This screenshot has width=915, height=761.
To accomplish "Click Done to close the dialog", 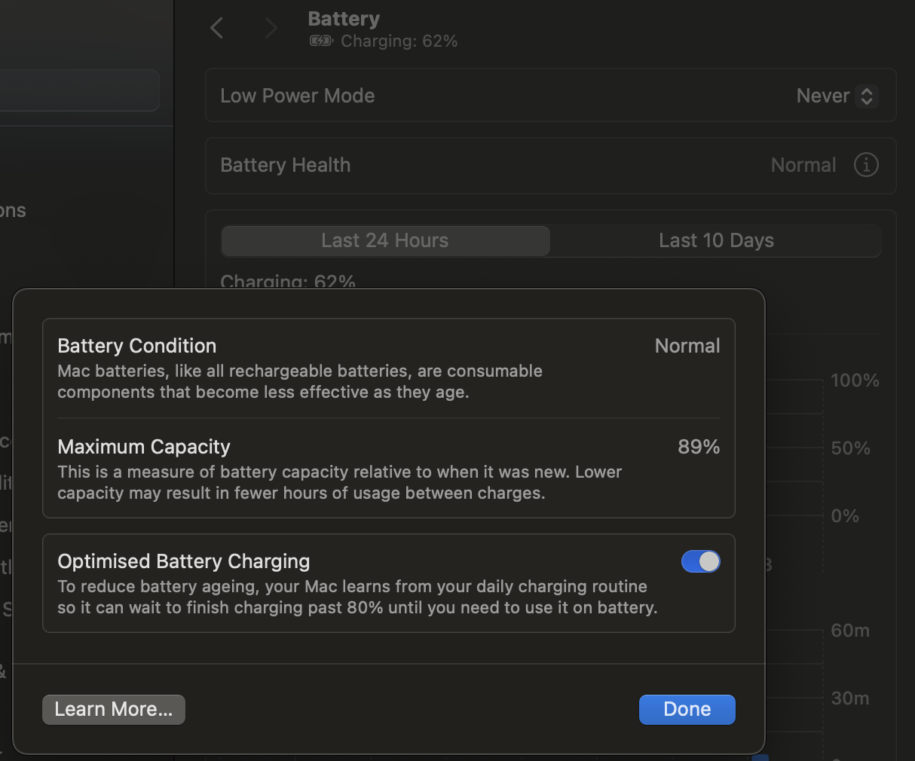I will [687, 710].
